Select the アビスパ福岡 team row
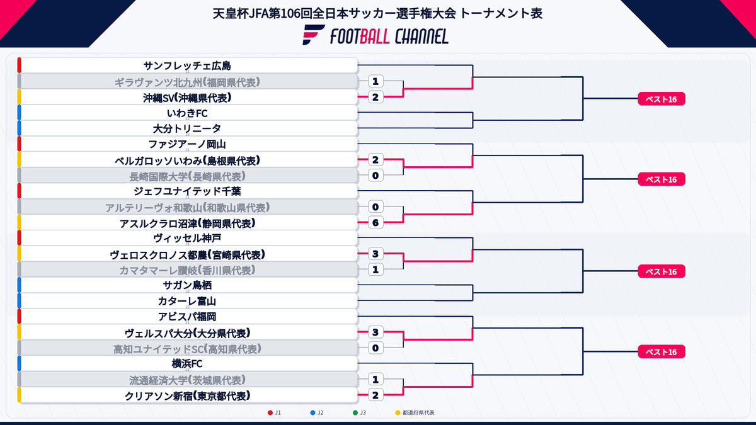Viewport: 756px width, 425px height. tap(188, 316)
